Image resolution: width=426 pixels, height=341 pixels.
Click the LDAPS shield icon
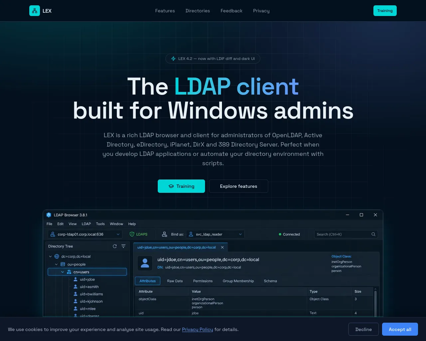132,234
